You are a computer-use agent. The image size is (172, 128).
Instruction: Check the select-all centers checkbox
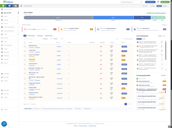pos(25,43)
